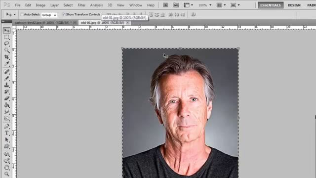Select the Blur tool
Viewport: 316px width, 178px height.
[x=6, y=112]
